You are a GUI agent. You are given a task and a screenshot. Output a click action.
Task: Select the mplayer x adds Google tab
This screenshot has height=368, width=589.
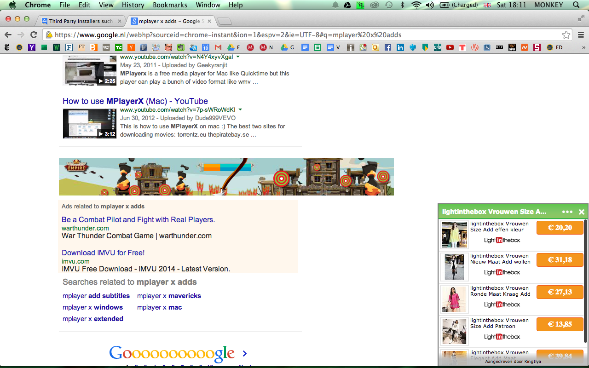(x=170, y=21)
